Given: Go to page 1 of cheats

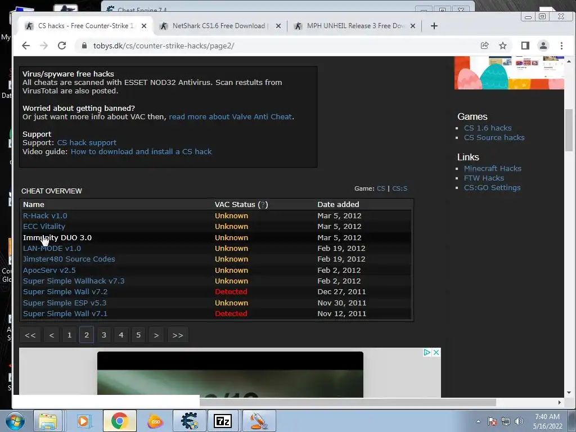Looking at the screenshot, I should click(x=69, y=335).
